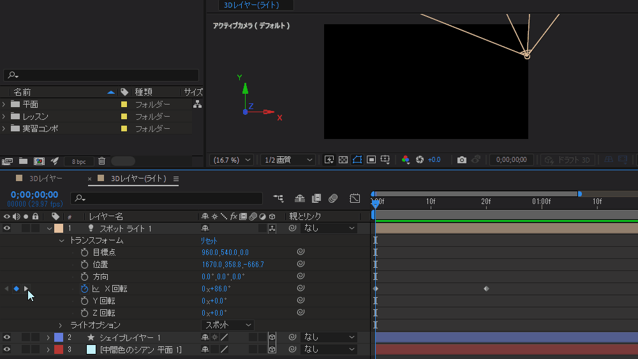Toggle stopwatch for 位置 property
The image size is (638, 359).
point(84,265)
